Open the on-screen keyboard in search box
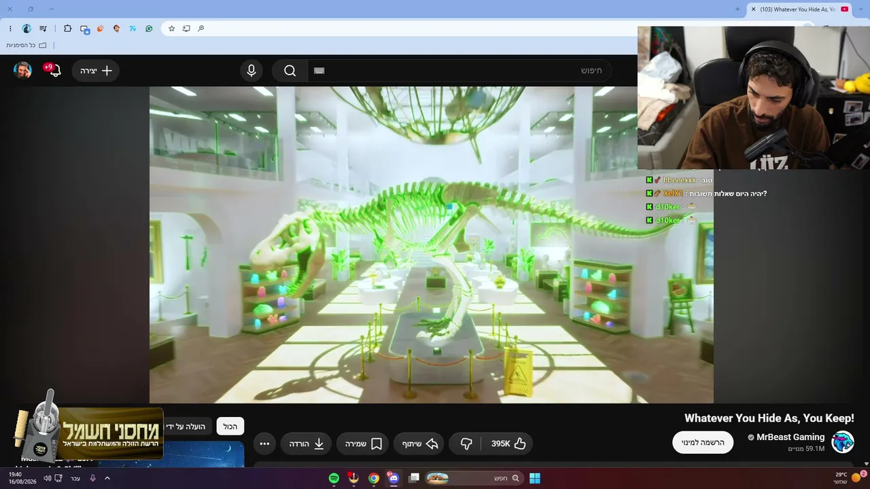Screen dimensions: 870x489 (x=319, y=71)
